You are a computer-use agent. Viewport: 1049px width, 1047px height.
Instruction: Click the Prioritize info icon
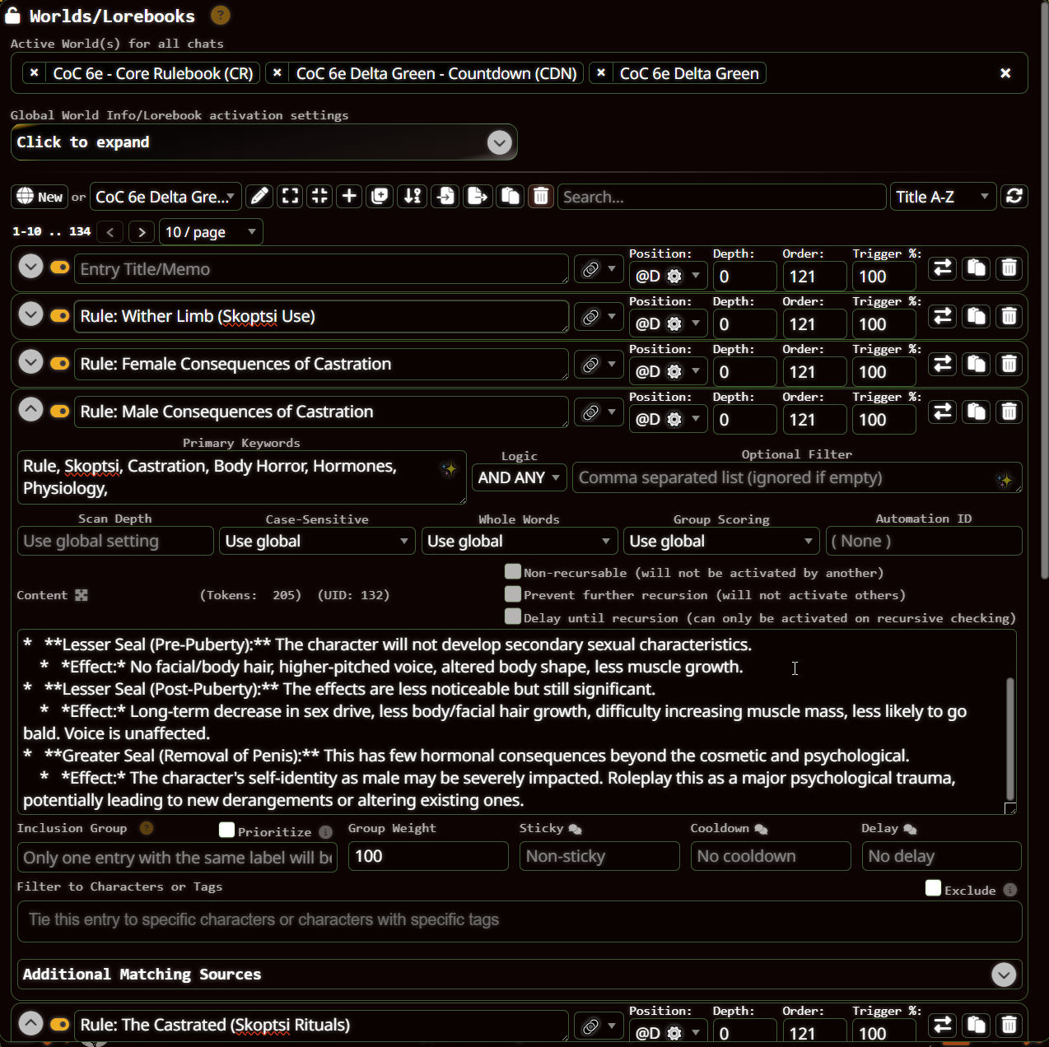coord(325,831)
